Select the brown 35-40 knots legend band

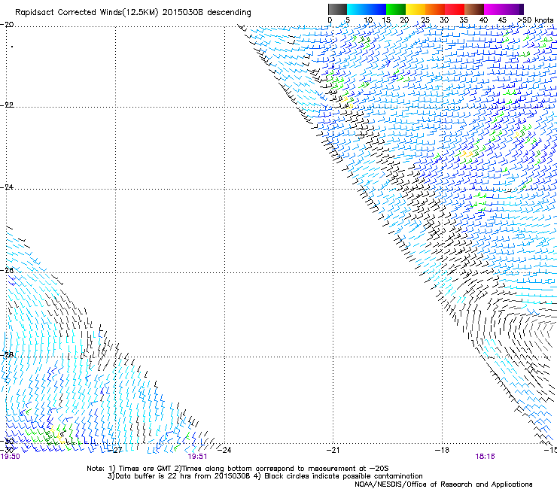(474, 9)
